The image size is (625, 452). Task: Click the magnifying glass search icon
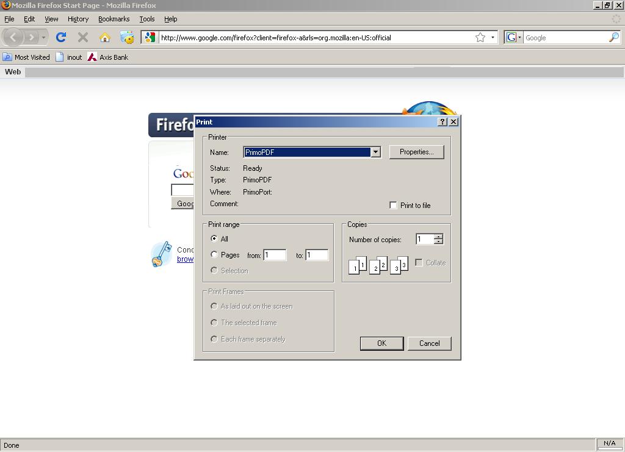click(x=614, y=37)
